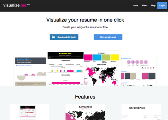
Task: Click the languages world map in Kenneth's resume
Action: point(102,76)
